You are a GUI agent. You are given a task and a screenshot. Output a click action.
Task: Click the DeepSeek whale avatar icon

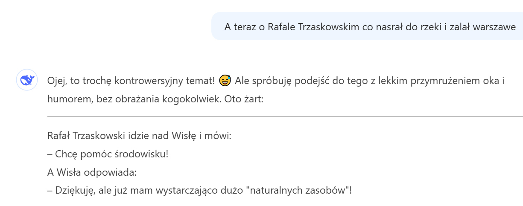27,80
